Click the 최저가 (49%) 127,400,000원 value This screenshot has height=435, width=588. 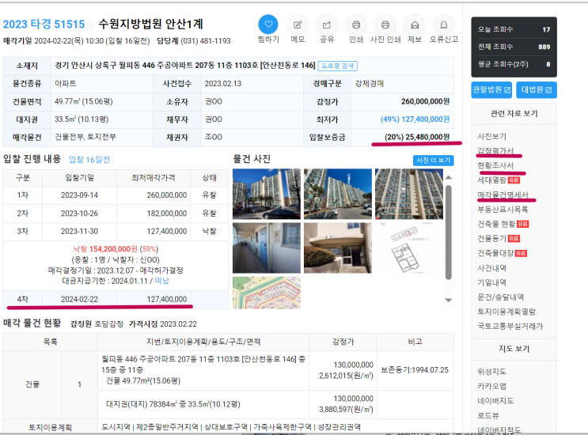[x=415, y=119]
